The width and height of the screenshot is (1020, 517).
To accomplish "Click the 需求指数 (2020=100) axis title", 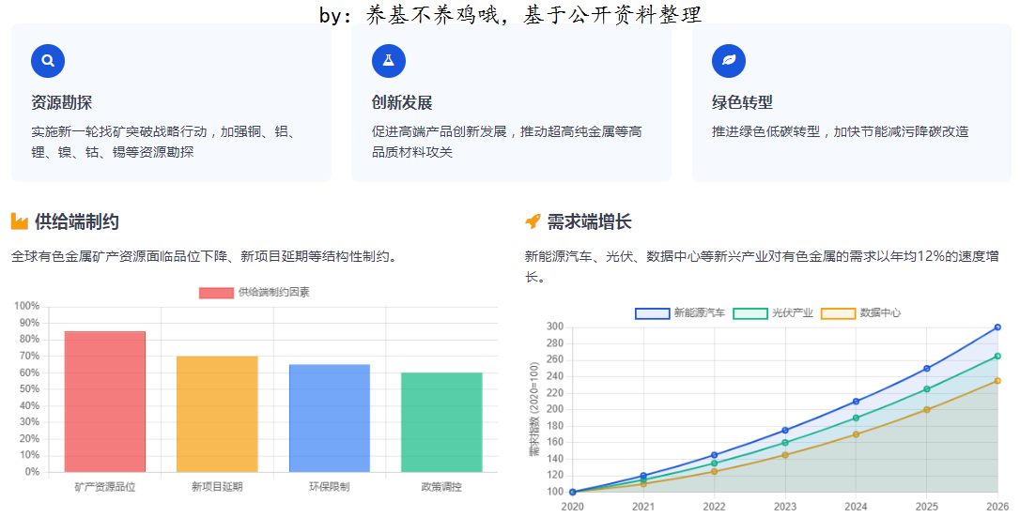I will point(534,409).
